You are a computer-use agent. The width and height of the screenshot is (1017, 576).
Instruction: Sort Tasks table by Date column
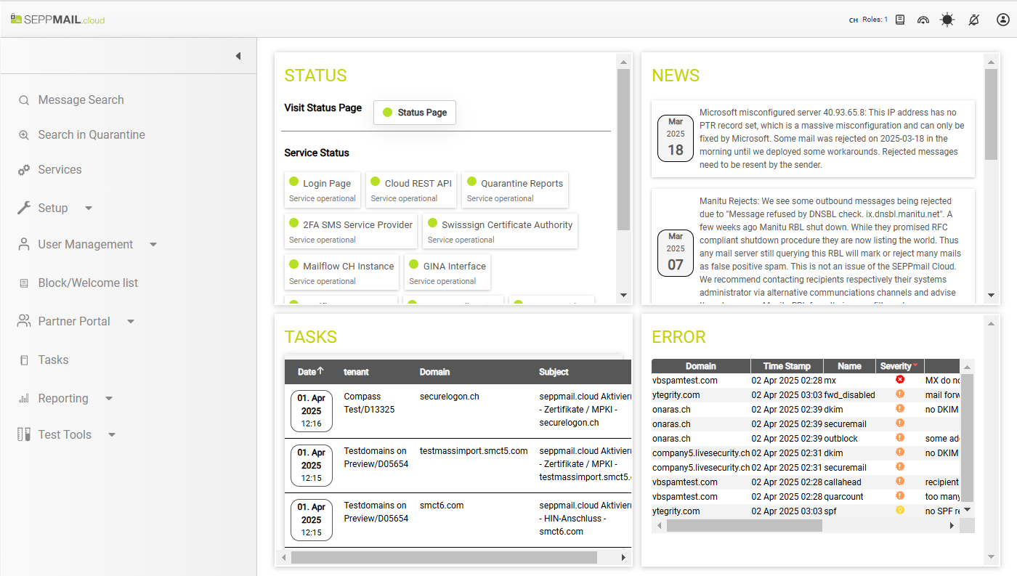pos(310,372)
